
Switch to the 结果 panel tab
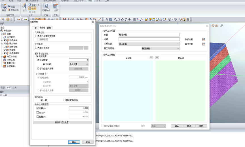point(14,88)
